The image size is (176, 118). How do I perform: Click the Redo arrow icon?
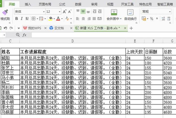(x=11, y=28)
